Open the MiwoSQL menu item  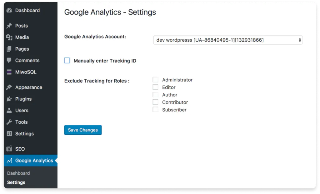[x=26, y=72]
